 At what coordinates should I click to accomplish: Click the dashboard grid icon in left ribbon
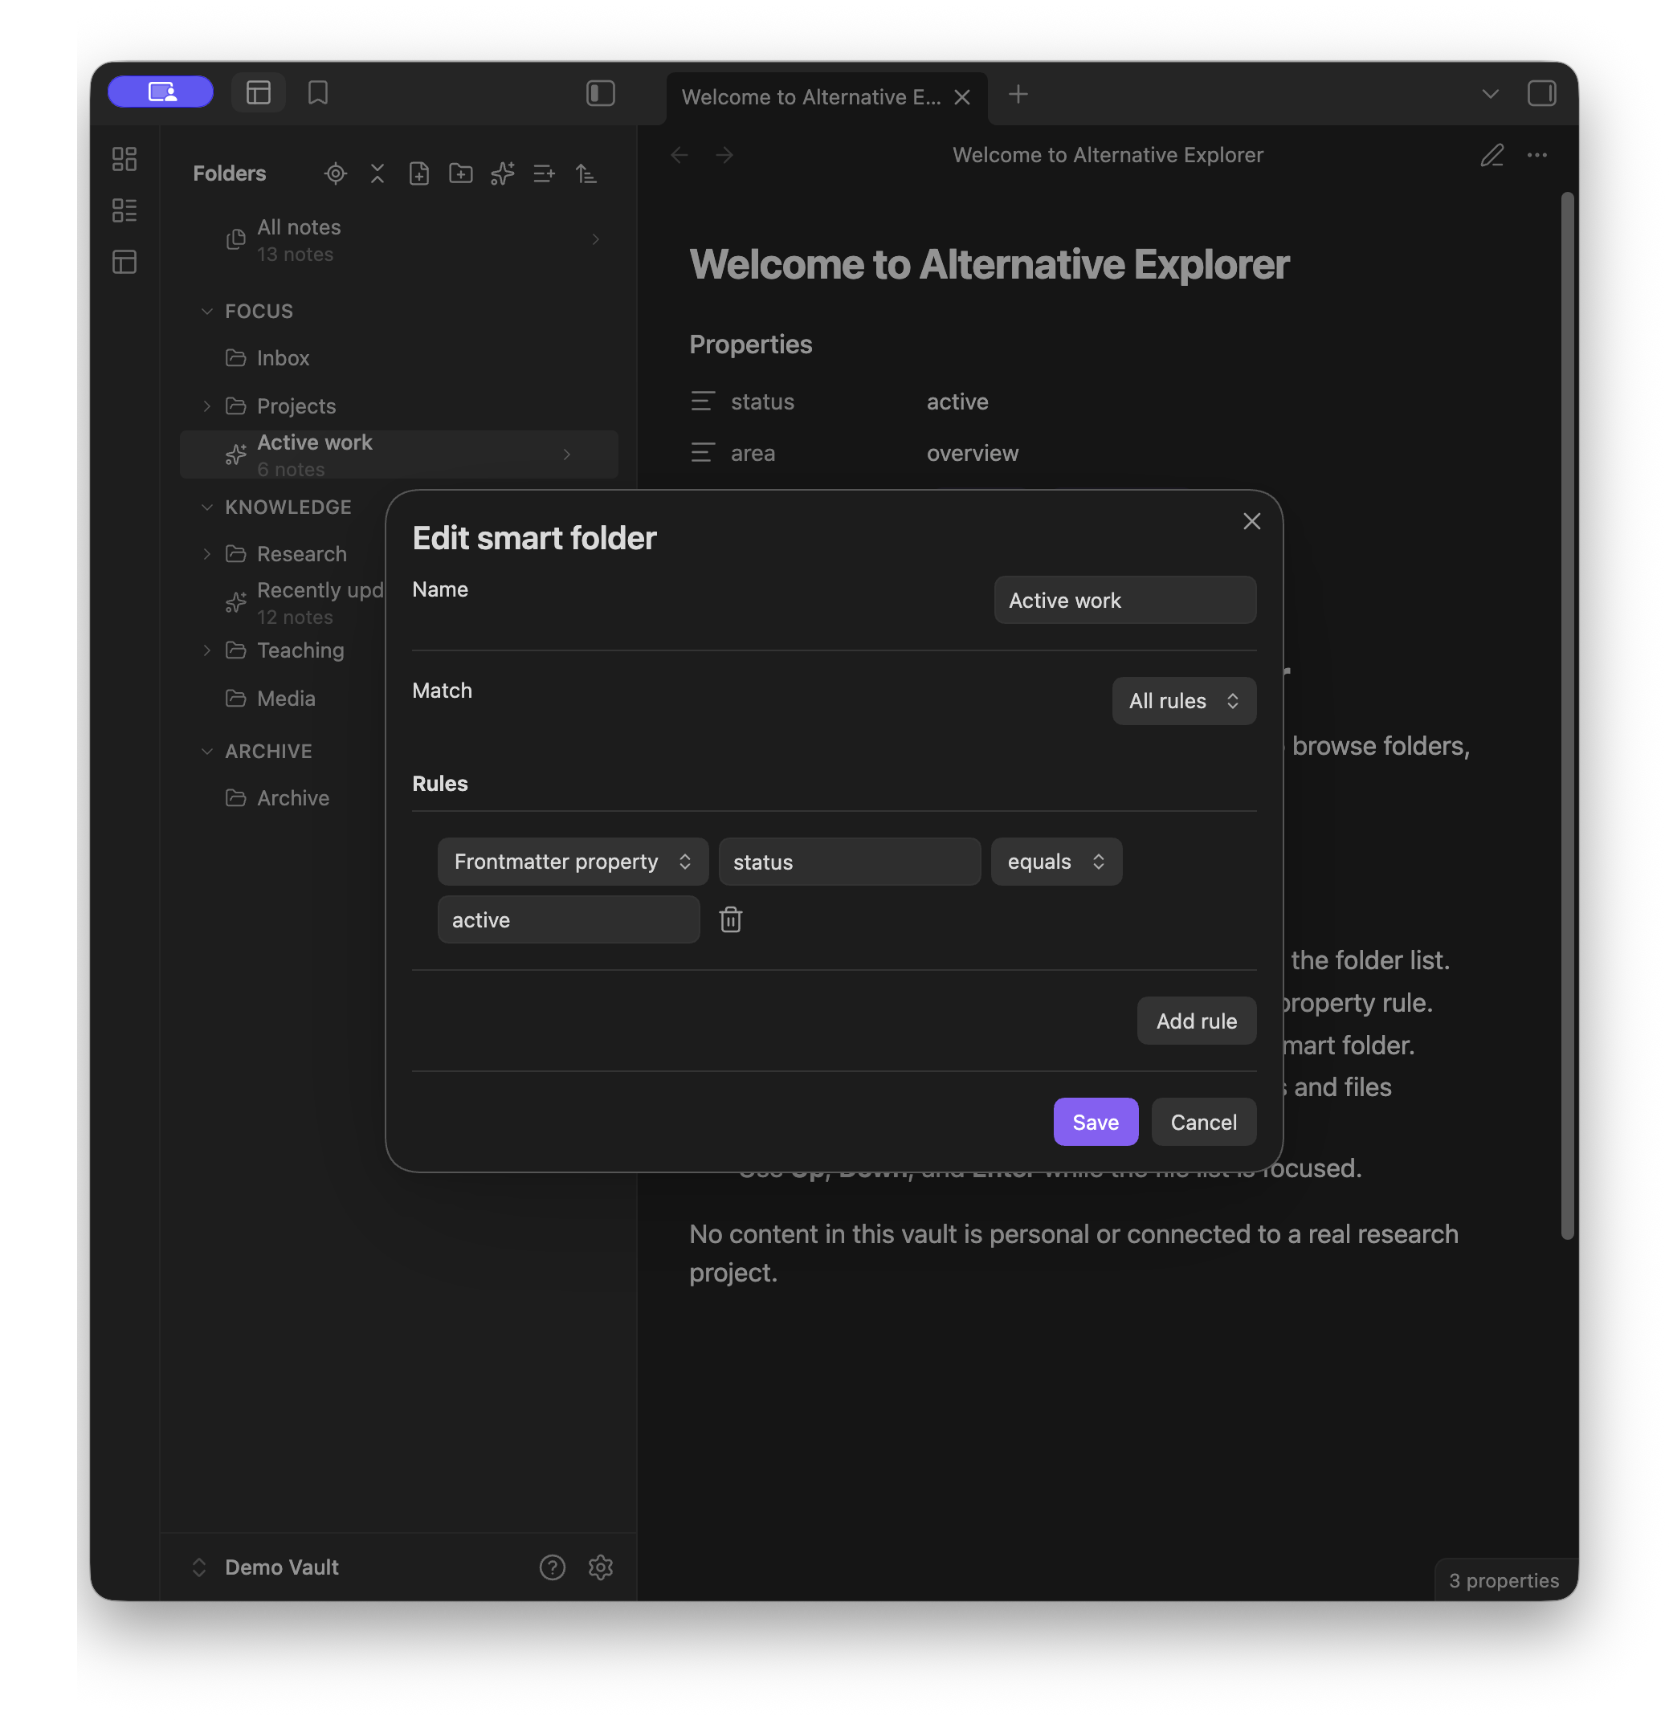124,159
